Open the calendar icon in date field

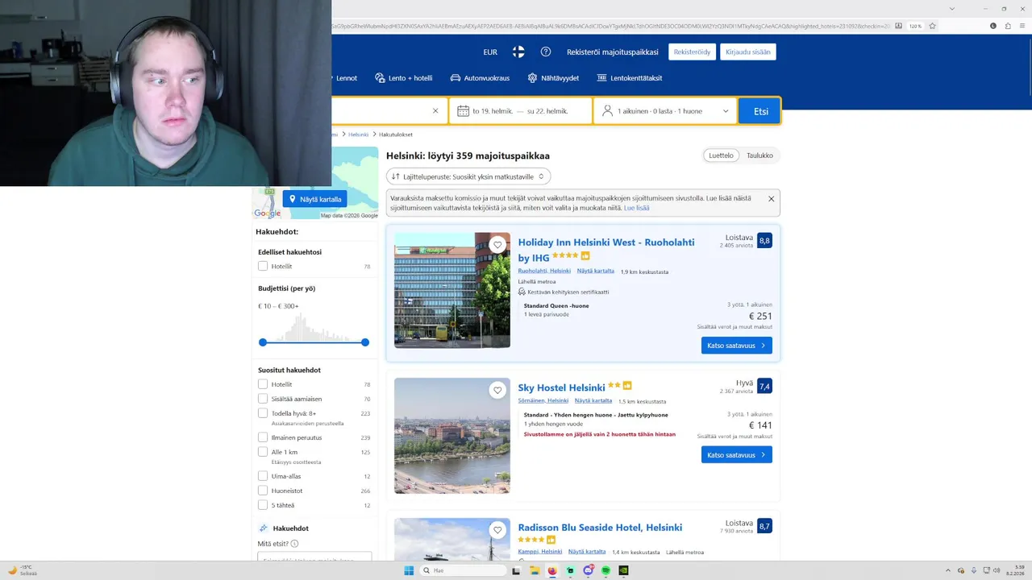[x=464, y=111]
